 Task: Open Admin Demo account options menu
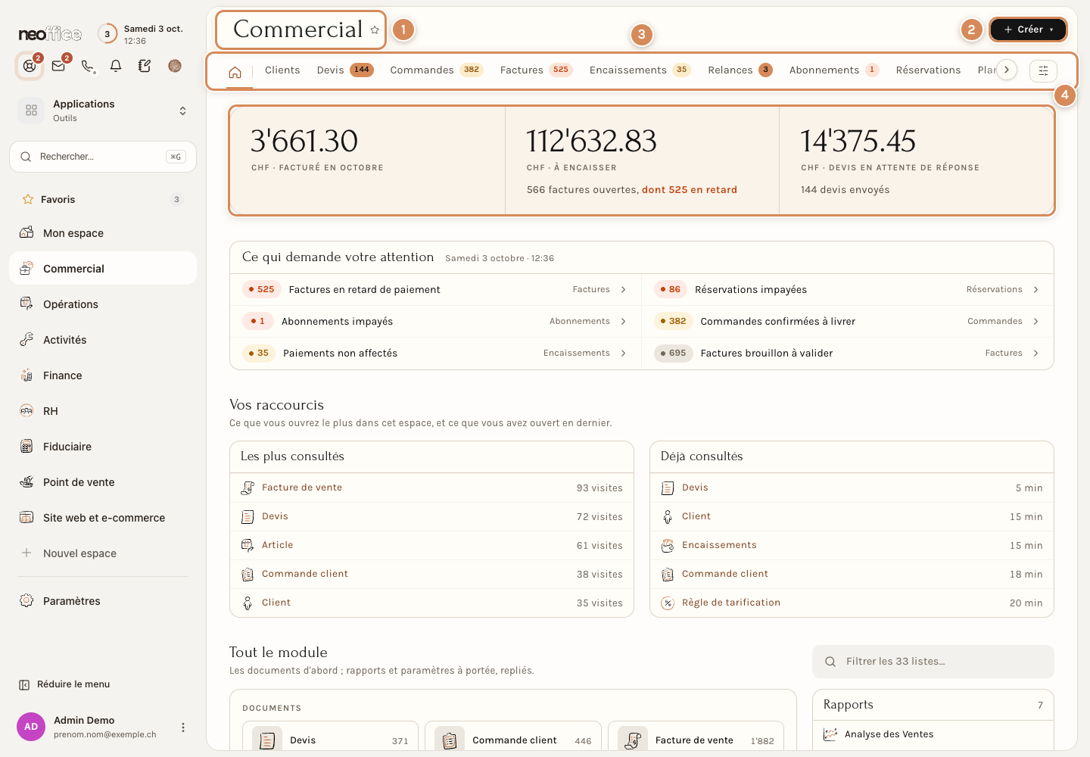tap(182, 727)
